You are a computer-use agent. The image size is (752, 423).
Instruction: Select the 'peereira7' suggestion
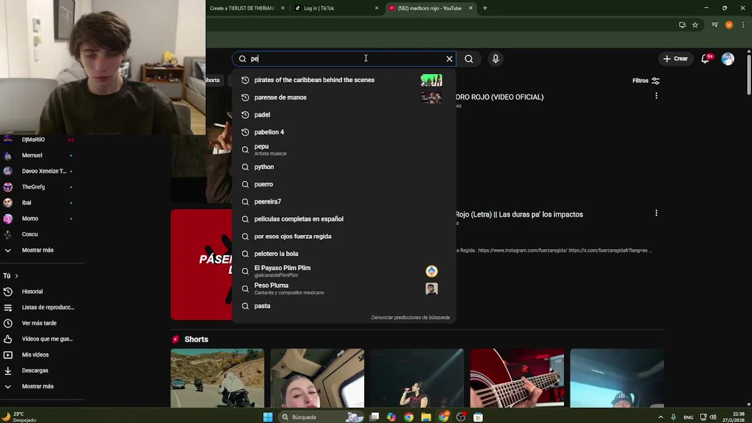(x=344, y=202)
